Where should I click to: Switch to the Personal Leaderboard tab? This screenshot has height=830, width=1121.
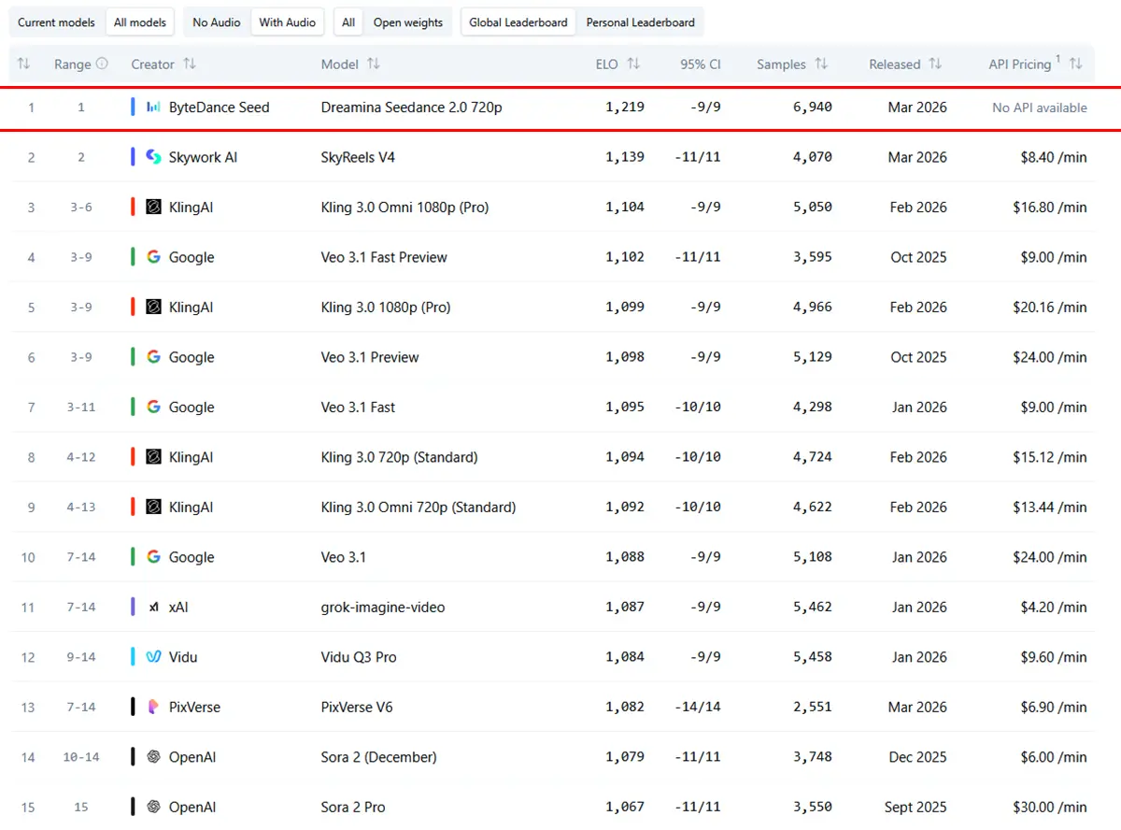(x=640, y=22)
